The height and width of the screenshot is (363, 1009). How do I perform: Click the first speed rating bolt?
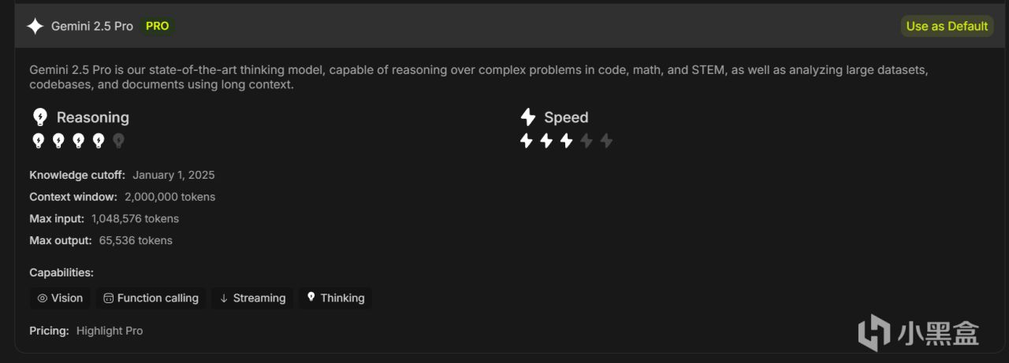point(527,141)
